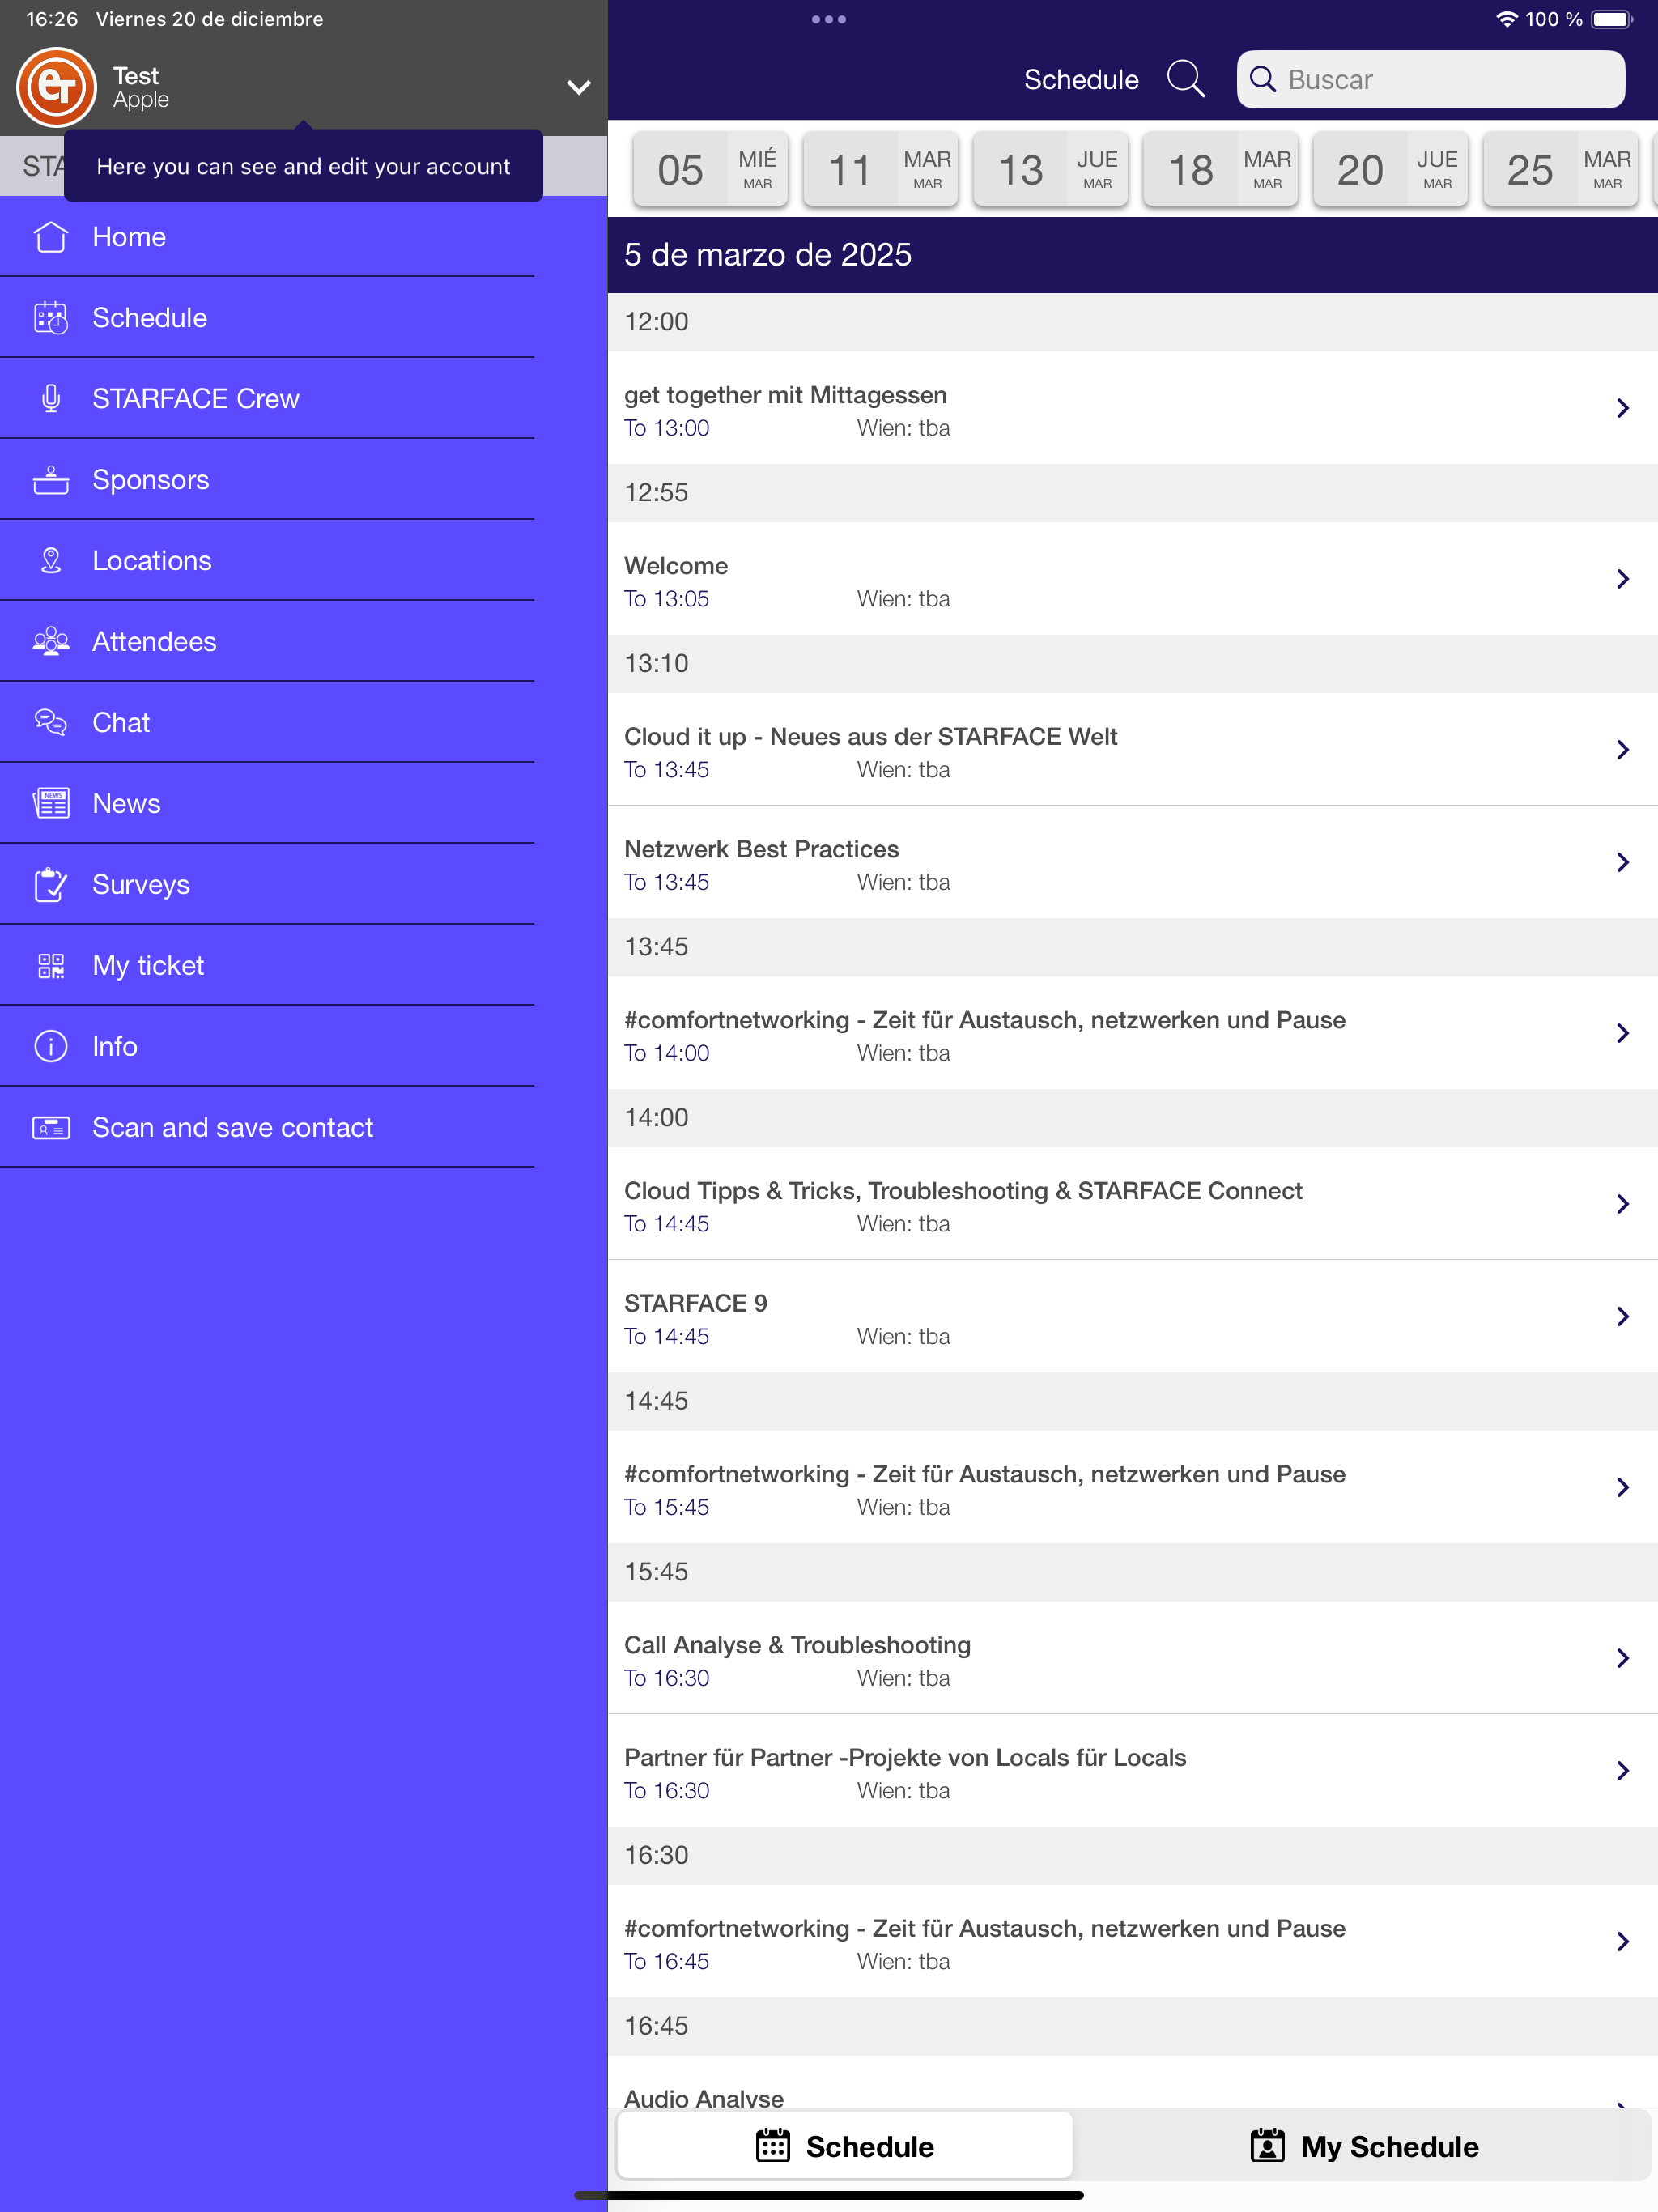Open get together mit Mittagessen chevron
The width and height of the screenshot is (1658, 2212).
[x=1623, y=408]
